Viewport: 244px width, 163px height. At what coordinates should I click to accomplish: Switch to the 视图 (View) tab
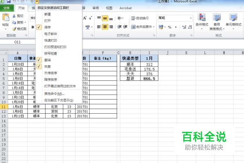coord(109,8)
